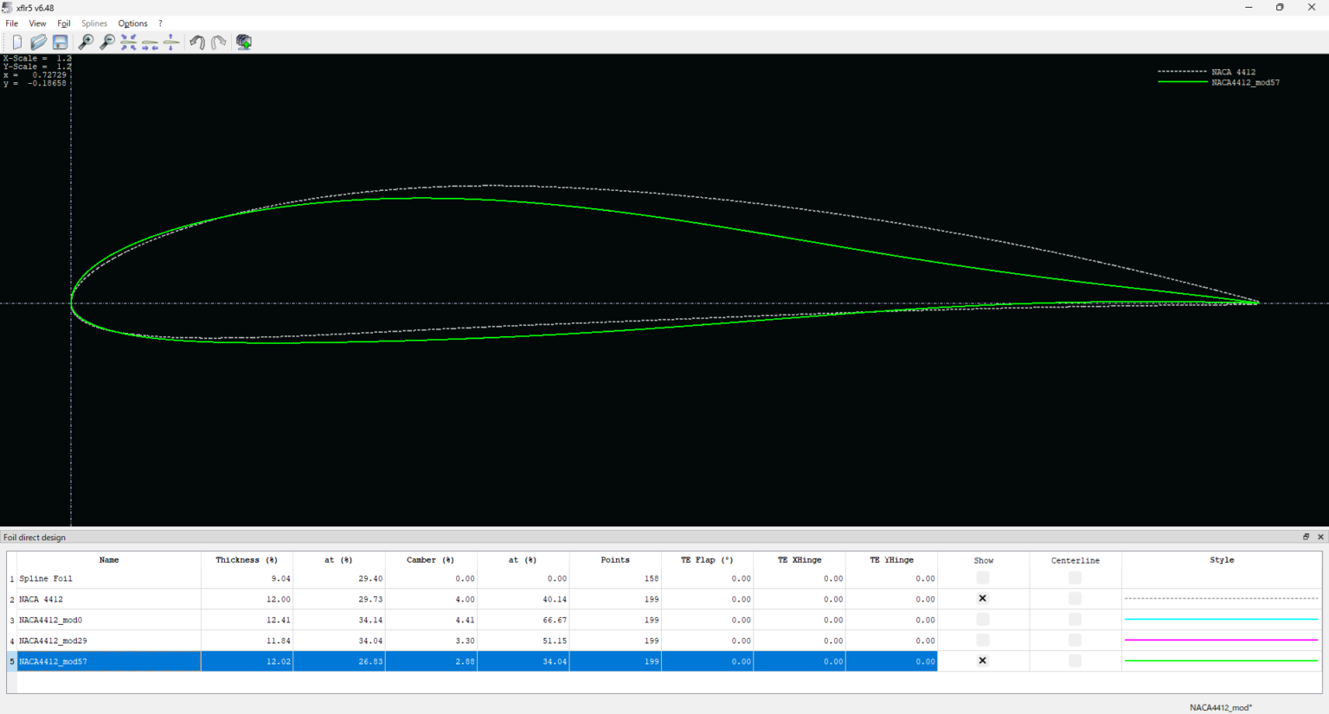The height and width of the screenshot is (714, 1329).
Task: Click the zoom out magnifier icon
Action: point(107,42)
